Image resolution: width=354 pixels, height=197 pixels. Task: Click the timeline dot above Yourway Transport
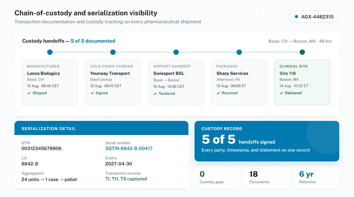pyautogui.click(x=113, y=52)
